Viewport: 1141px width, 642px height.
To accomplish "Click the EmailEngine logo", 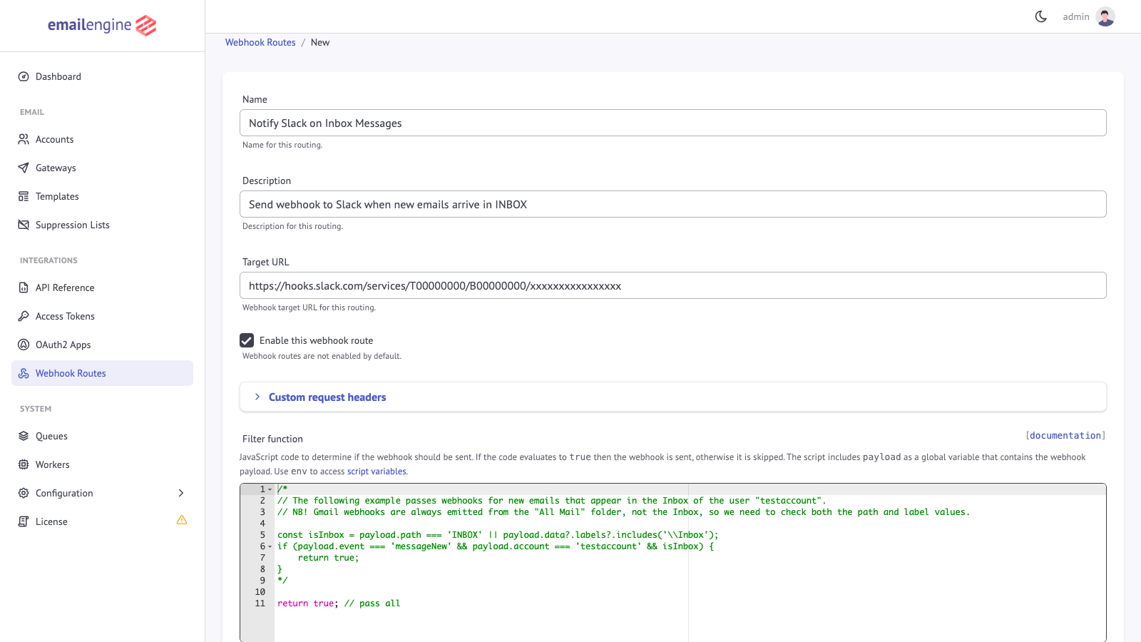I will coord(102,25).
